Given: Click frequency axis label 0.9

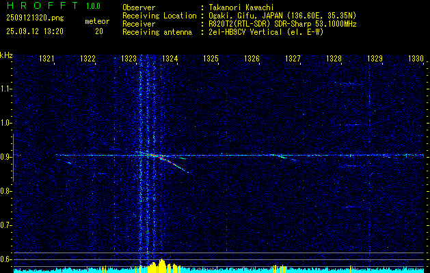Looking at the screenshot, I should pyautogui.click(x=5, y=157).
